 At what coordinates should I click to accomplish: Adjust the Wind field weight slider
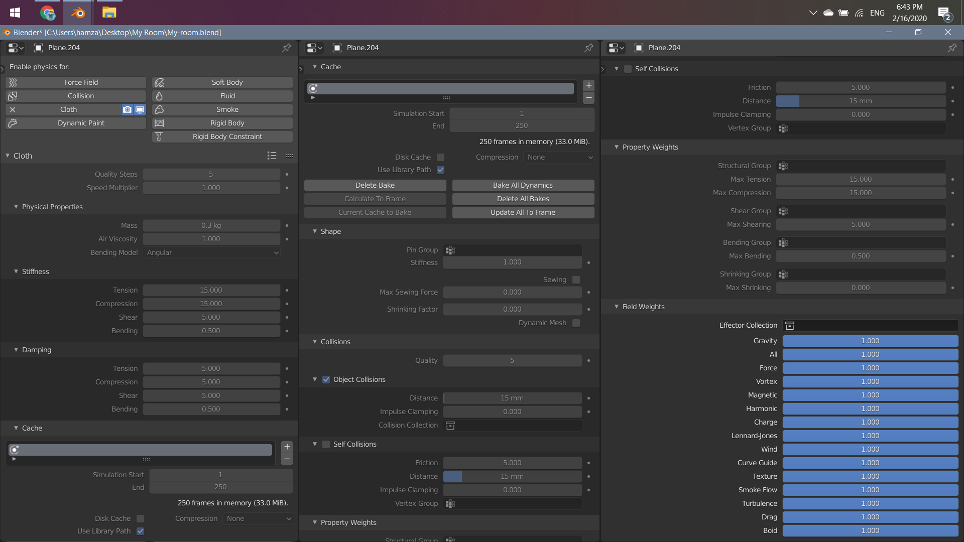(x=870, y=449)
